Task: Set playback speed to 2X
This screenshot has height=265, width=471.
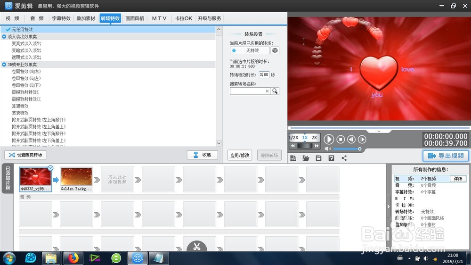Action: 314,138
